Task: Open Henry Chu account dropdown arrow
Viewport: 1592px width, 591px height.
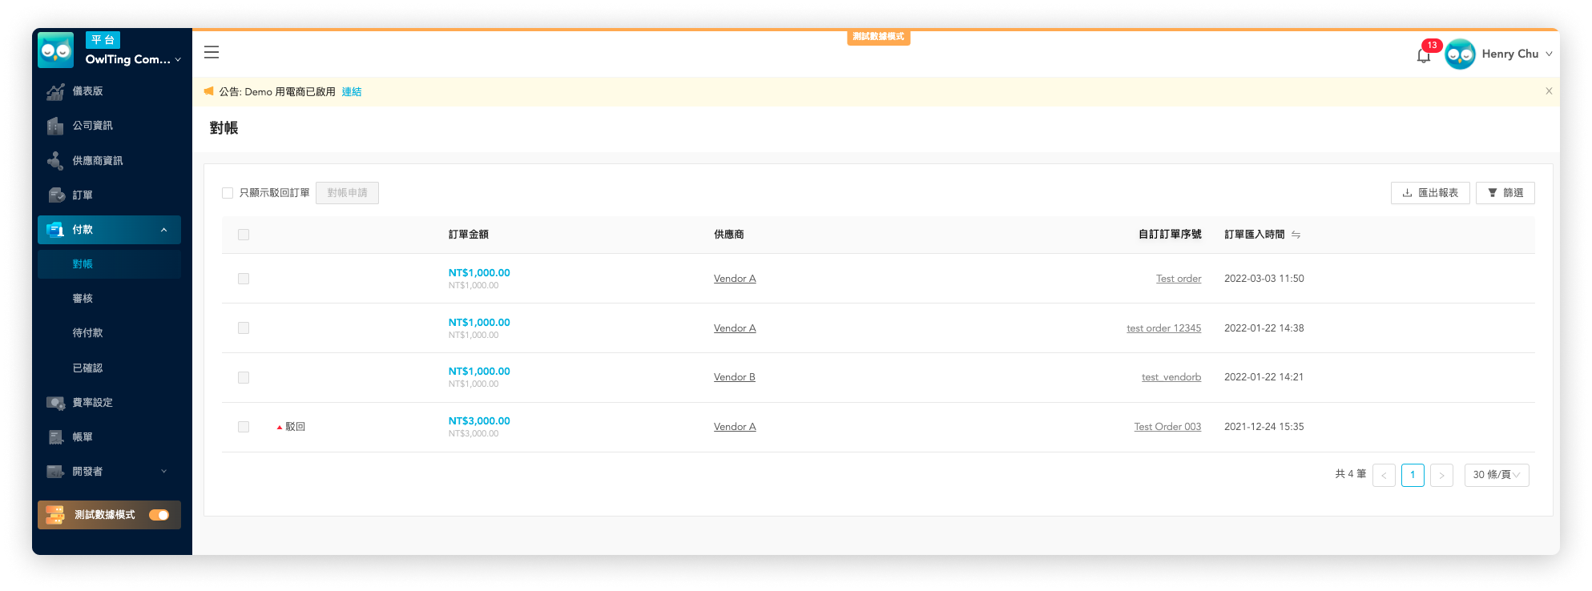Action: click(1549, 54)
